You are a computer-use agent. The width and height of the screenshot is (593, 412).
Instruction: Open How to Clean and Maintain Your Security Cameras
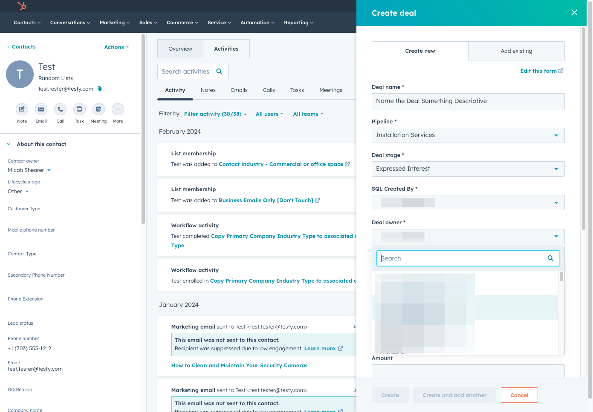click(239, 366)
